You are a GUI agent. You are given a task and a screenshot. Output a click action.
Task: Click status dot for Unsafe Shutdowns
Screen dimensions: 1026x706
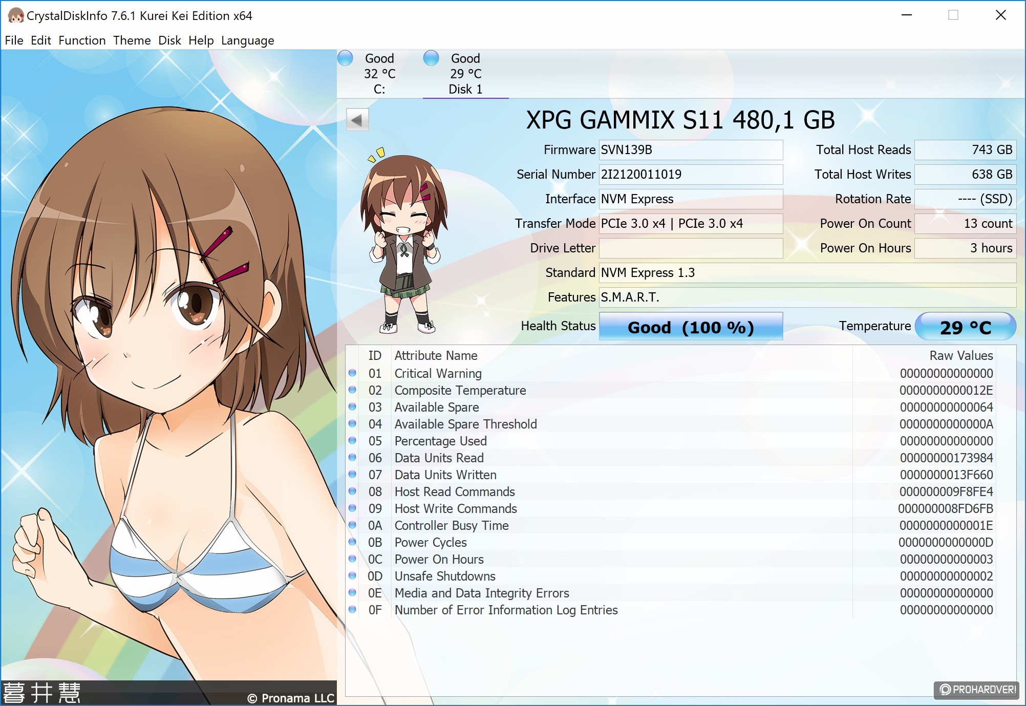[352, 576]
